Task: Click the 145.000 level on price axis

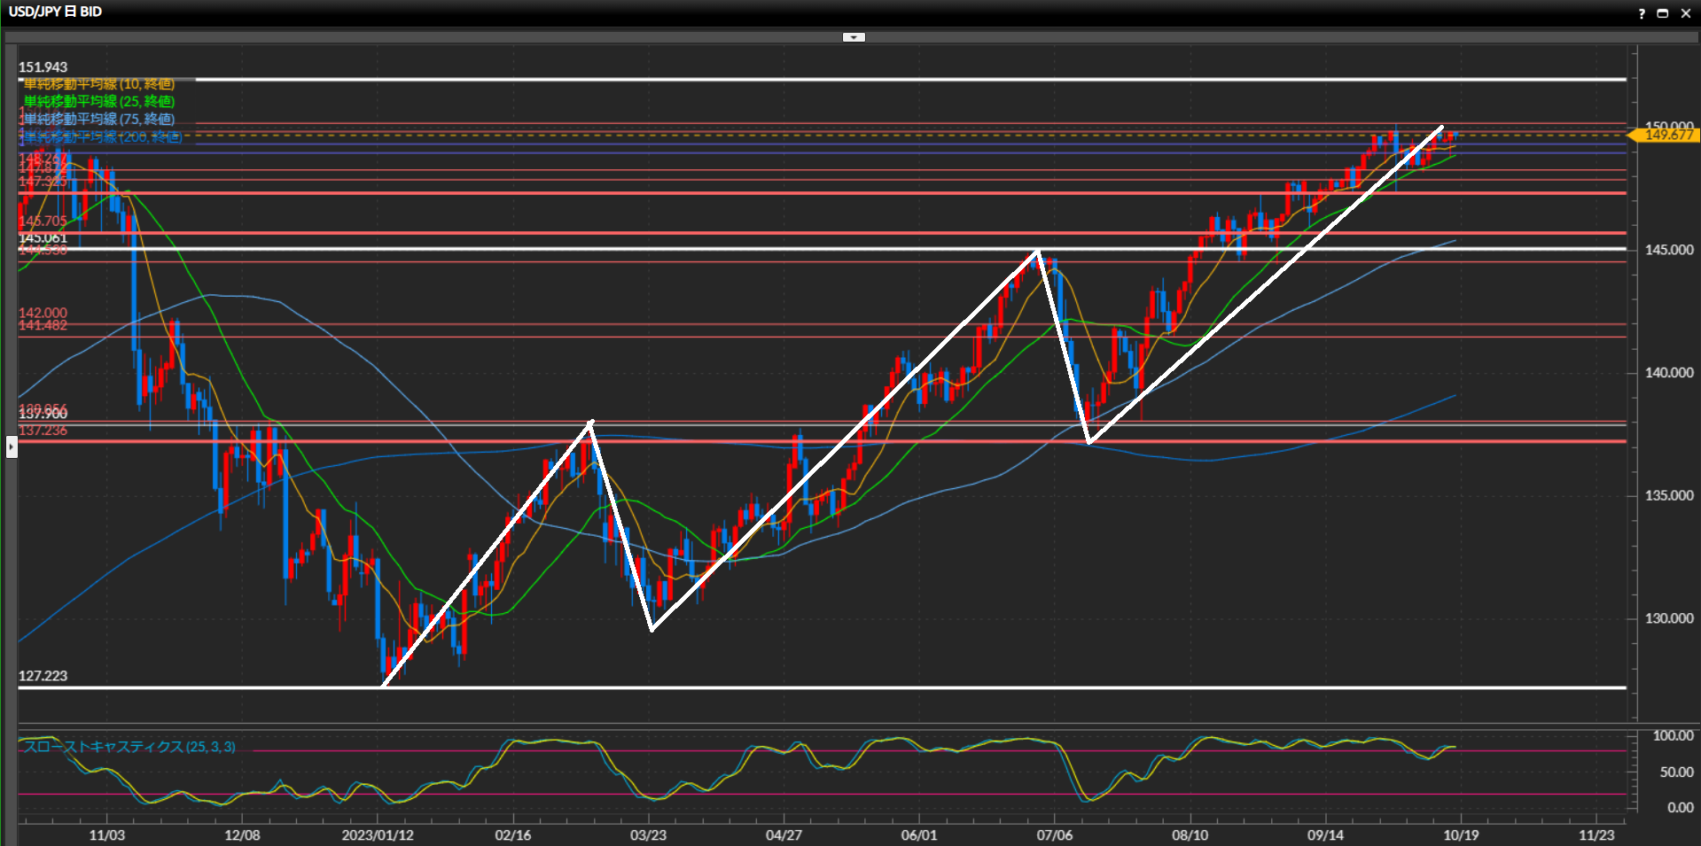Action: tap(1669, 250)
